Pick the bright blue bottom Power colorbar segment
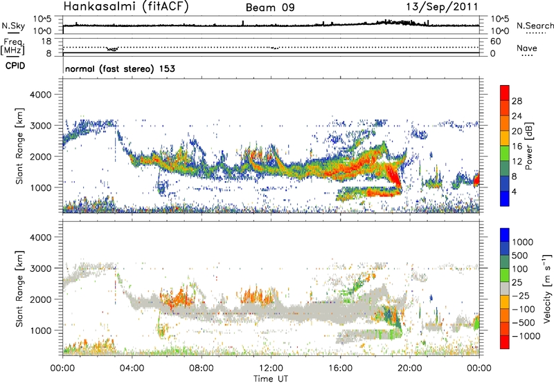Image resolution: width=554 pixels, height=383 pixels. [505, 199]
